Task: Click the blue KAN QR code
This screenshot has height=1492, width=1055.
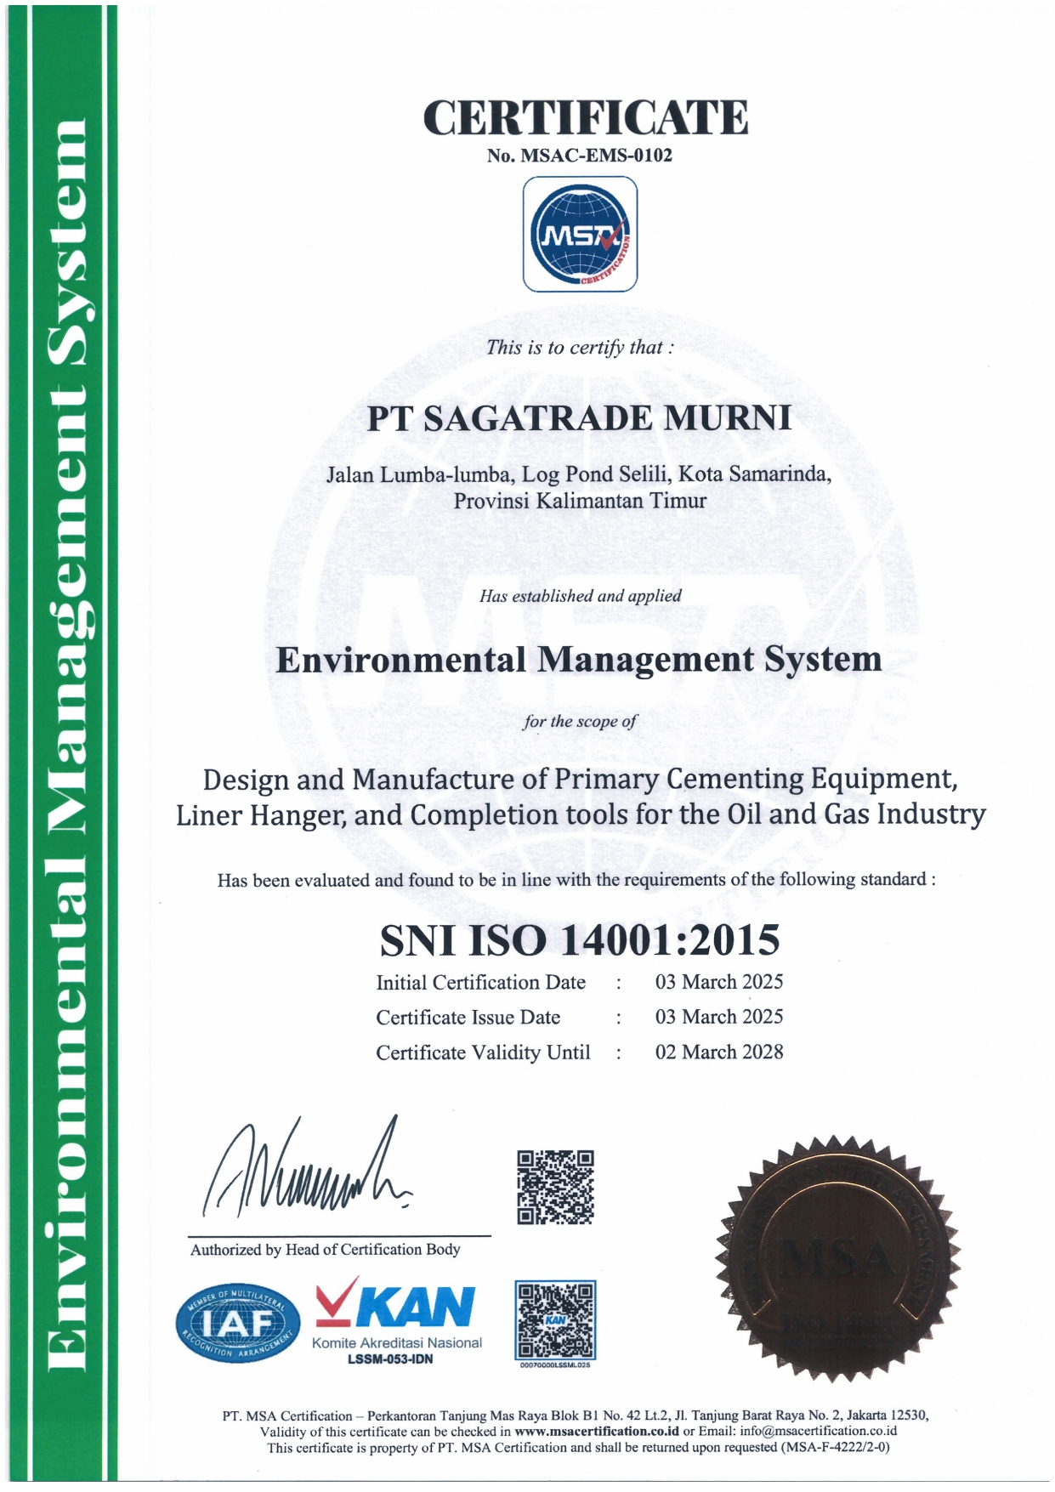Action: (555, 1320)
